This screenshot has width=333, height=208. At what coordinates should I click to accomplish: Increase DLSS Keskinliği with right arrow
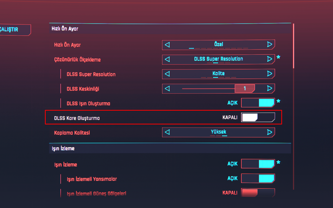270,88
